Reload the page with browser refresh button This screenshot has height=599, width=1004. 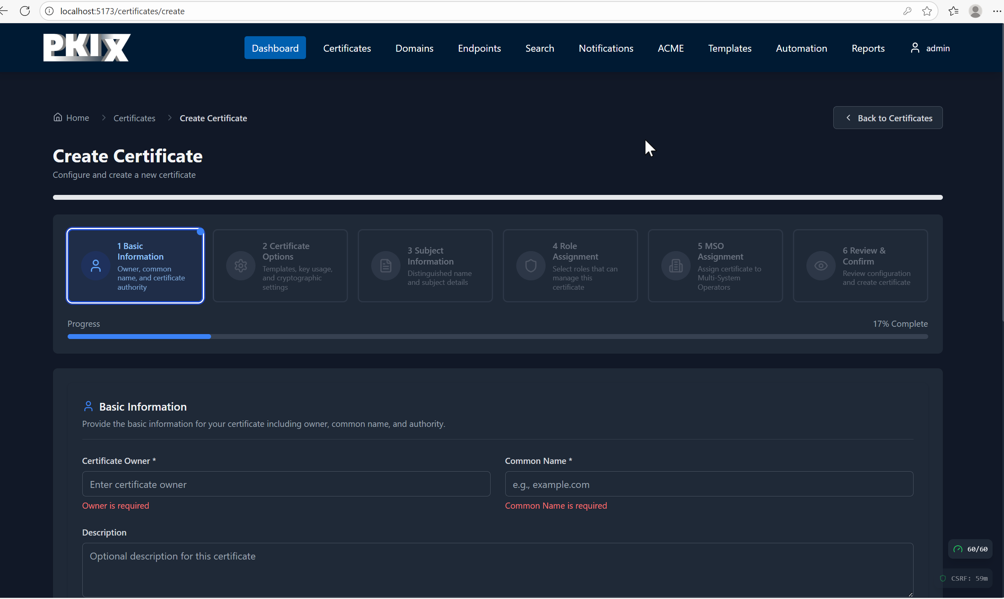pos(25,11)
